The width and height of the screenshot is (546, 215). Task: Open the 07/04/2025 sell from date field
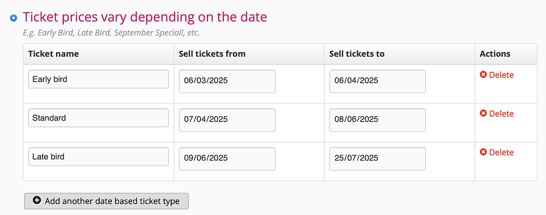point(227,120)
